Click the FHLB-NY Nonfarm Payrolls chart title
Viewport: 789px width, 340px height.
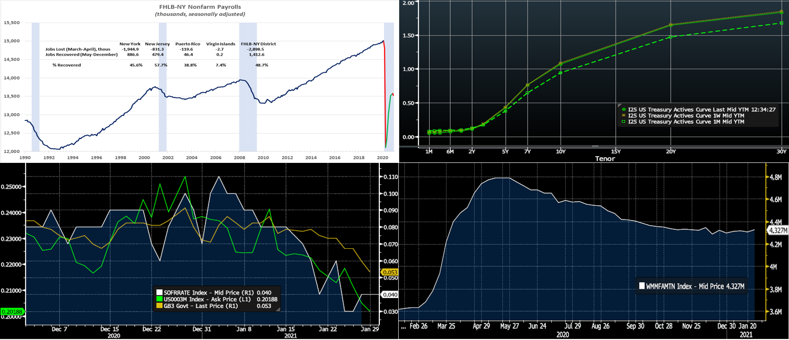pos(200,7)
